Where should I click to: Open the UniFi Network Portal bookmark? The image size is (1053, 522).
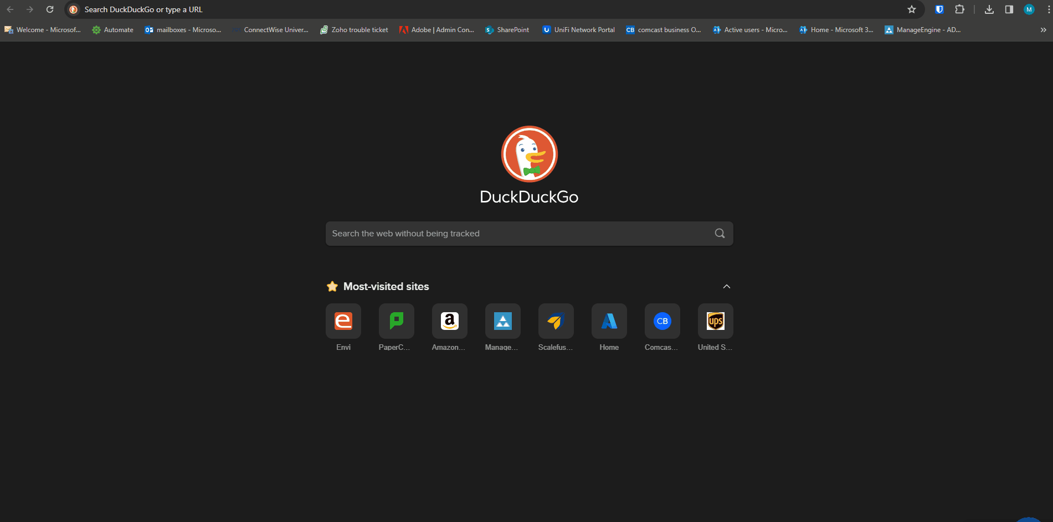click(578, 30)
